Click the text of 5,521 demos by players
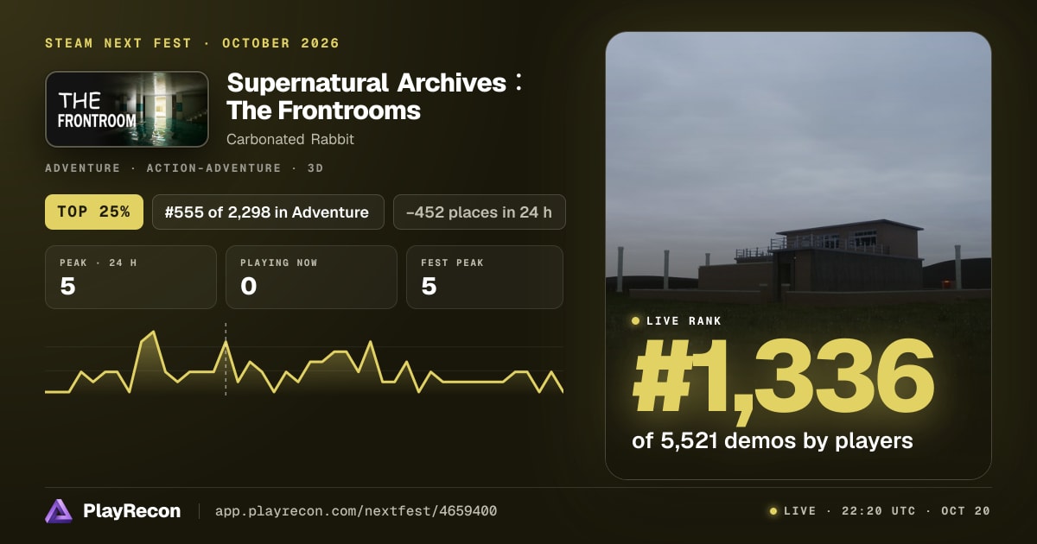Screen dimensions: 1037x544 773,440
